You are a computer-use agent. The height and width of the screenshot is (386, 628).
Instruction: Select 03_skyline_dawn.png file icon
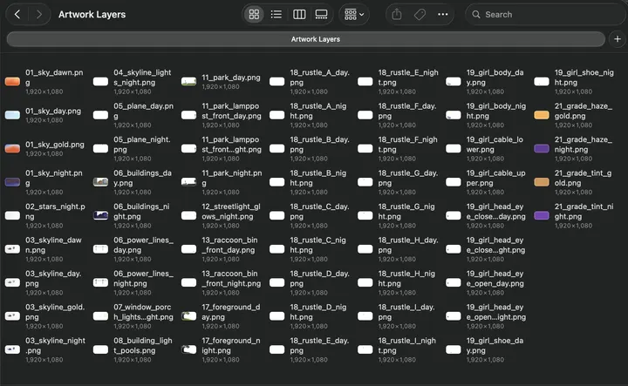click(12, 249)
